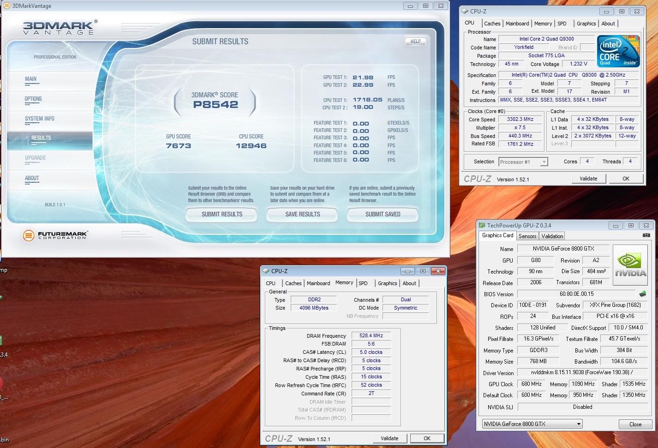This screenshot has width=658, height=448.
Task: Click HELP button in 3DMark Vantage
Action: (x=415, y=41)
